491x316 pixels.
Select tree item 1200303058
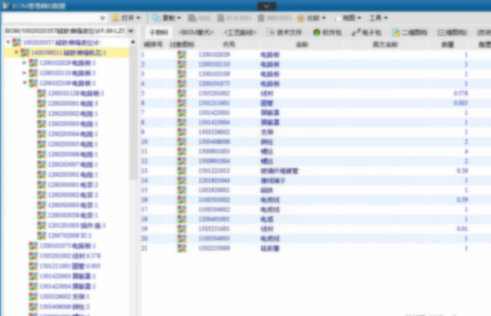(73, 215)
